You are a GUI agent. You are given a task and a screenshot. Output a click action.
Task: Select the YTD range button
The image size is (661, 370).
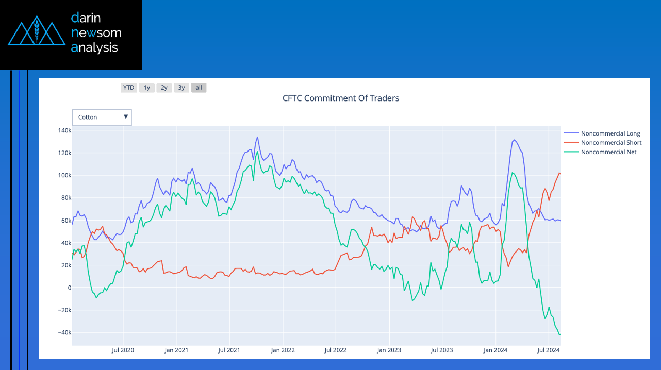pyautogui.click(x=128, y=88)
